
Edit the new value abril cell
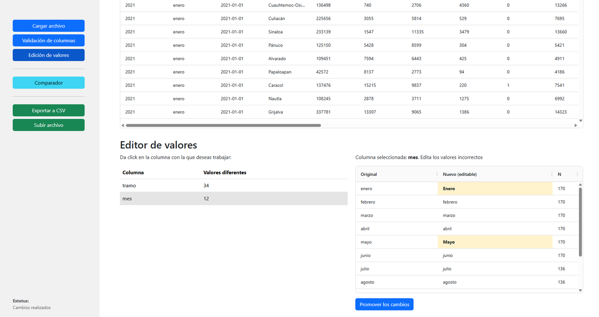point(495,229)
